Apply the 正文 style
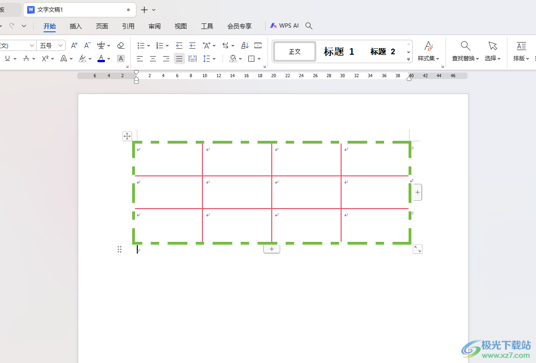The height and width of the screenshot is (363, 536). point(295,51)
